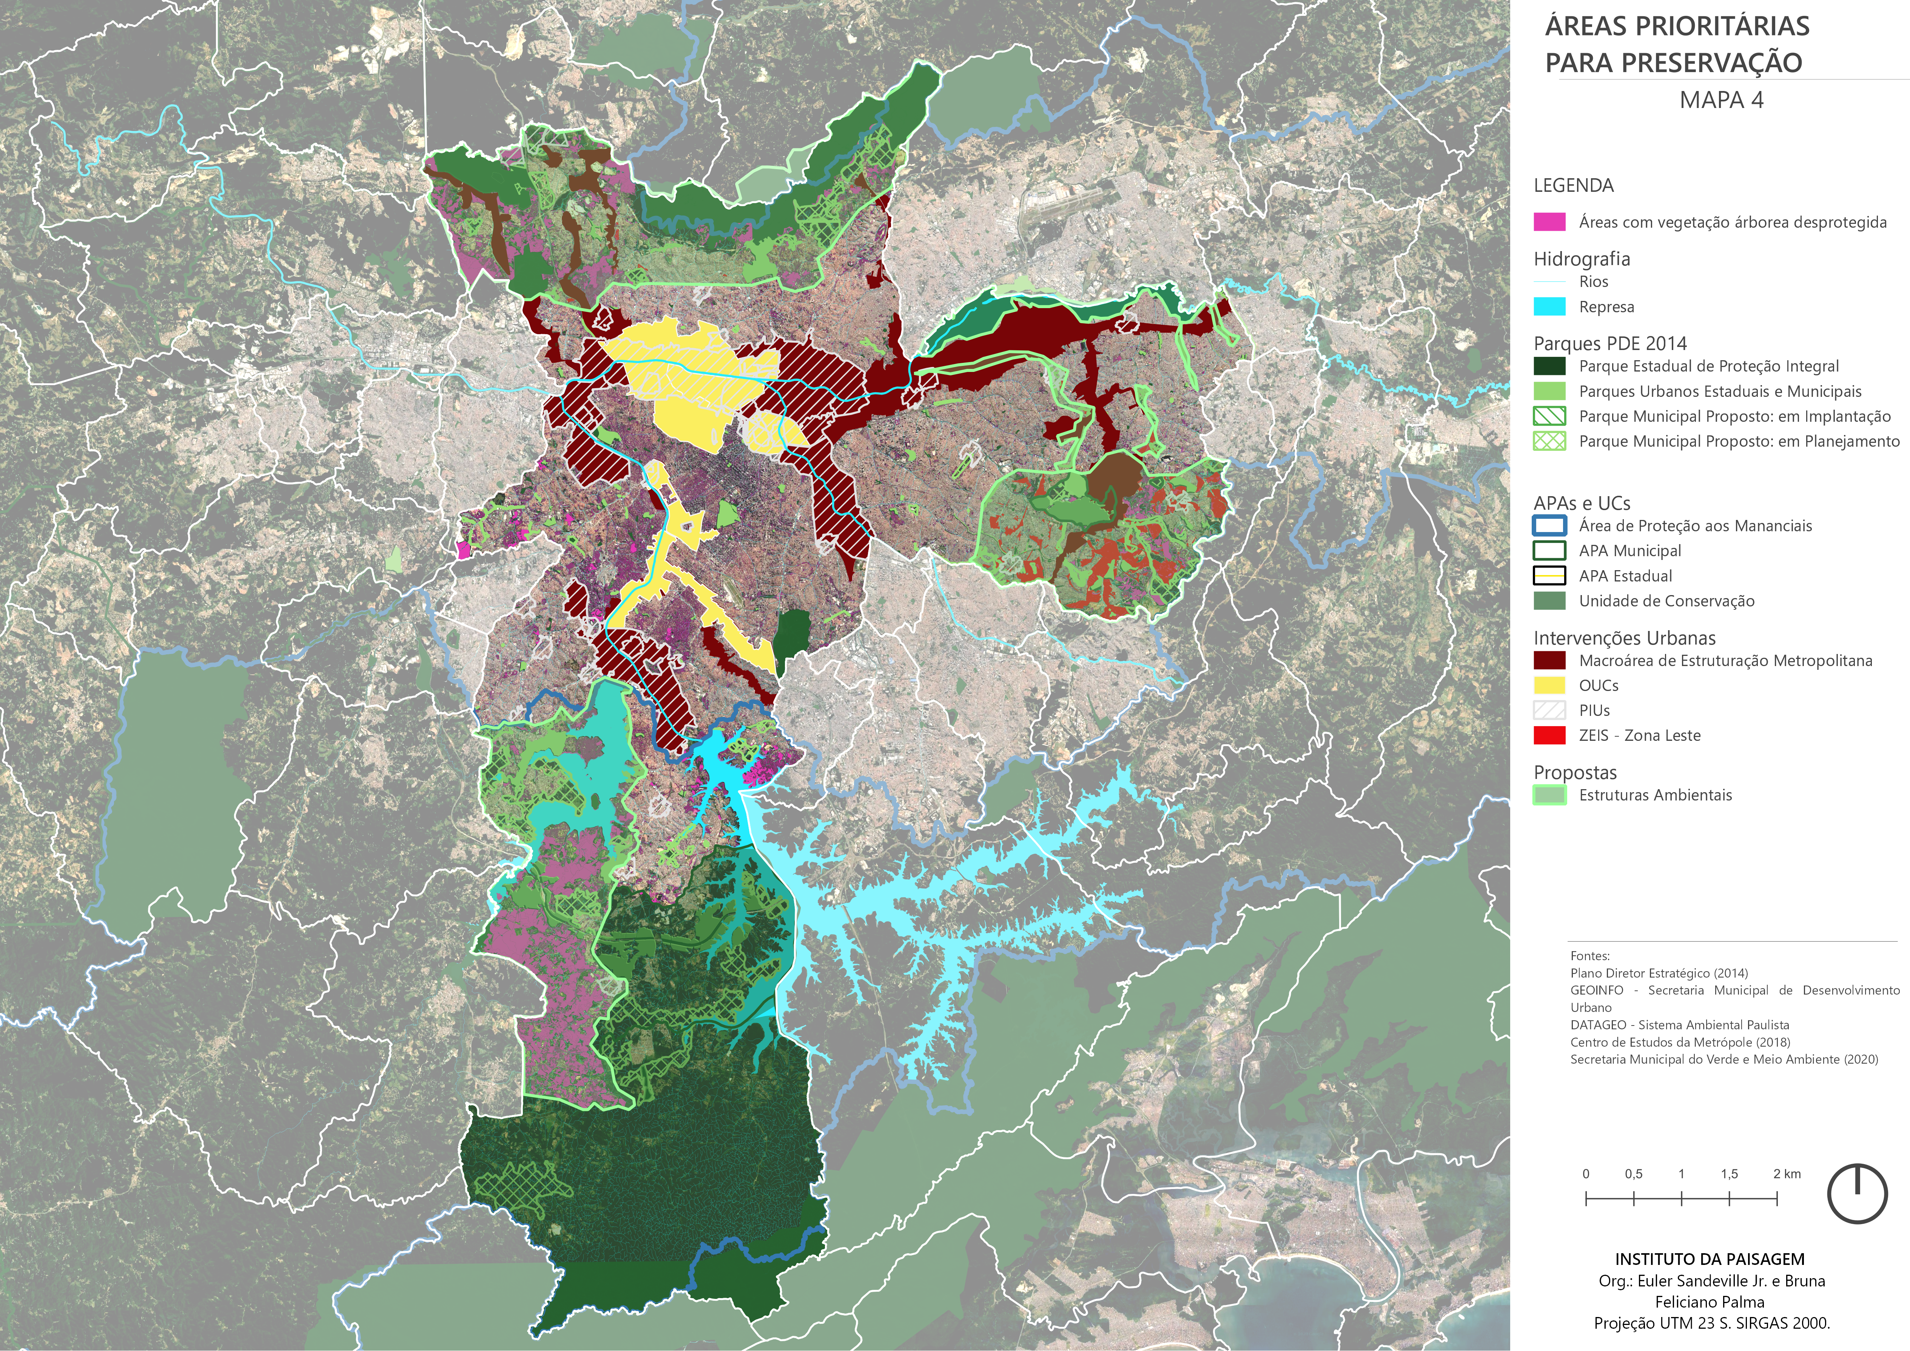The width and height of the screenshot is (1910, 1351).
Task: Click the magenta unprotected vegetation legend swatch
Action: 1549,222
